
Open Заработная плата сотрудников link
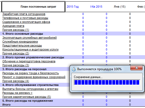[x=24, y=14]
